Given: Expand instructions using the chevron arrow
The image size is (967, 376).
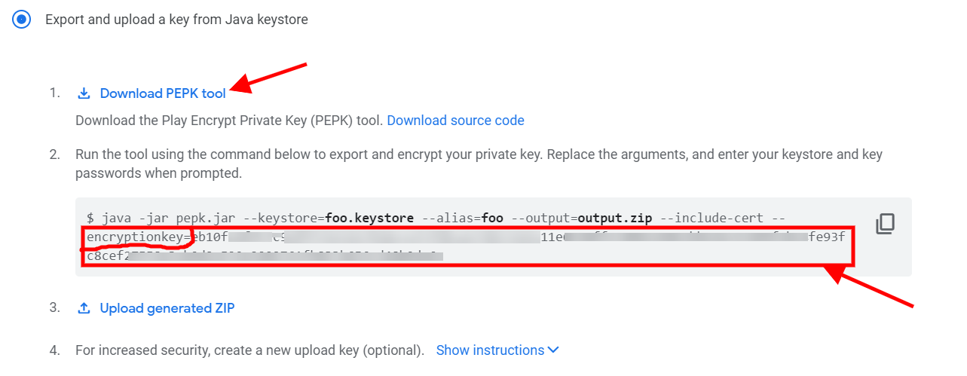Looking at the screenshot, I should click(x=554, y=350).
